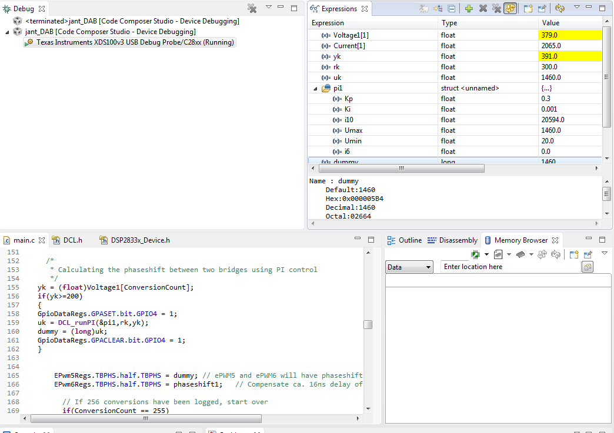This screenshot has width=614, height=433.
Task: Close the Expressions view tab
Action: point(365,9)
